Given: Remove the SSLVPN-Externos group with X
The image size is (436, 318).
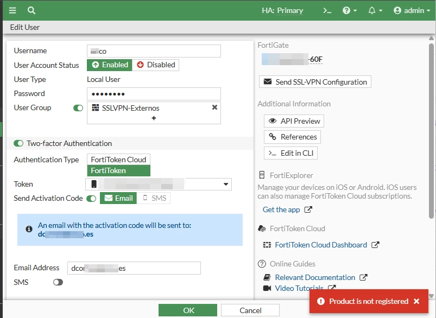Looking at the screenshot, I should [214, 107].
